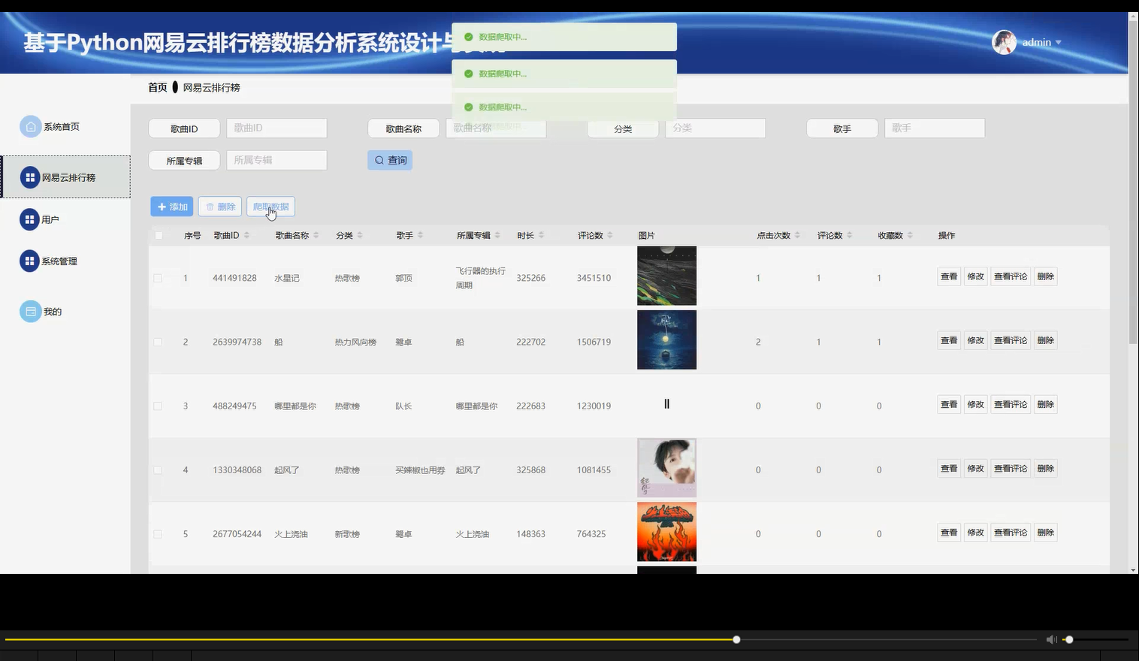Image resolution: width=1139 pixels, height=661 pixels.
Task: Sort by 歌曲名称 column arrows
Action: [316, 235]
